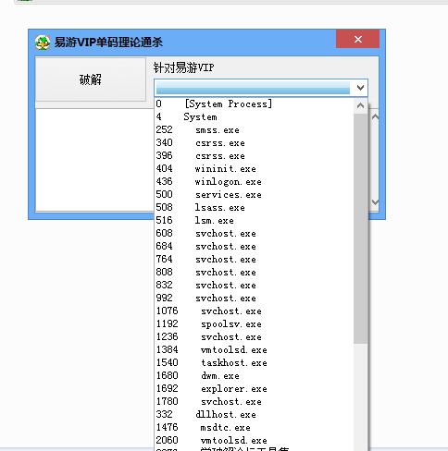
Task: Select csrss.exe with PID 396
Action: tap(254, 155)
